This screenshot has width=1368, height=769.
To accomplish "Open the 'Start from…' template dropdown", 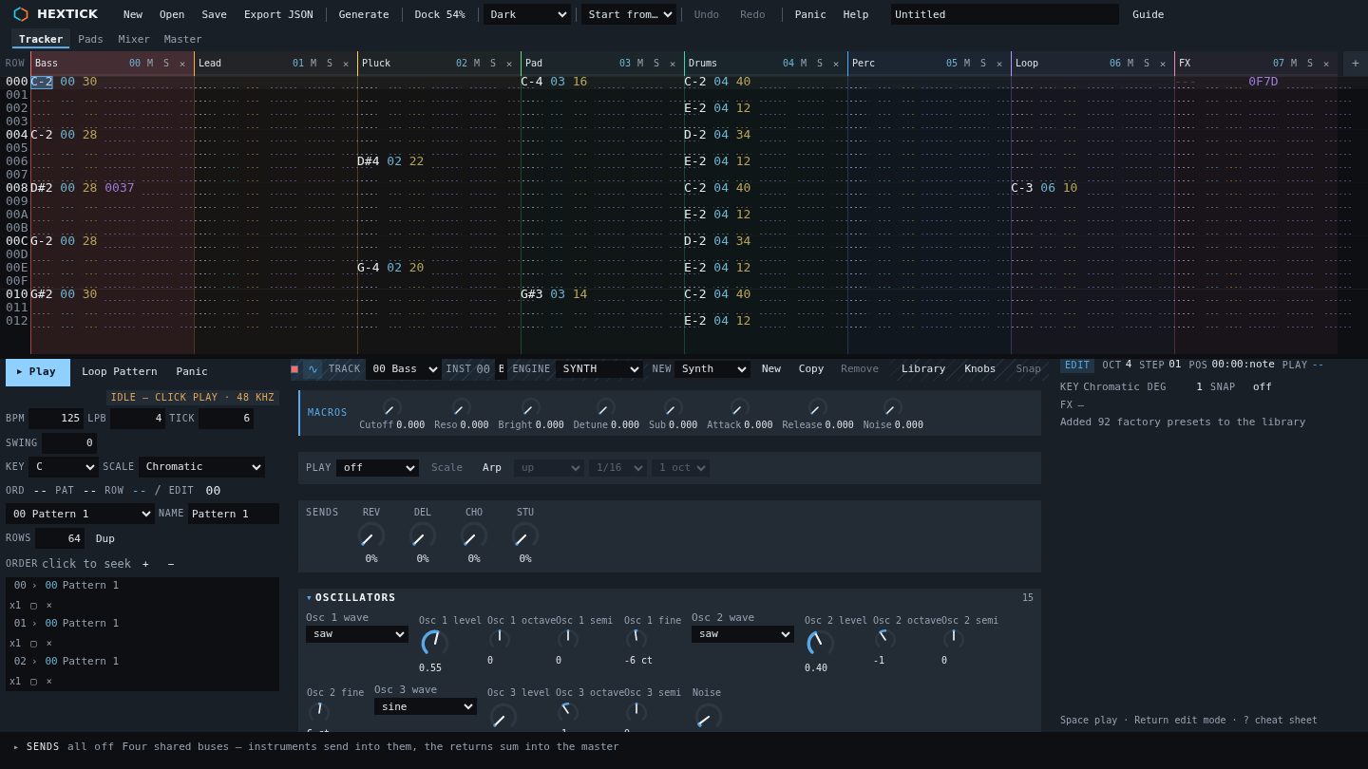I will click(x=629, y=14).
